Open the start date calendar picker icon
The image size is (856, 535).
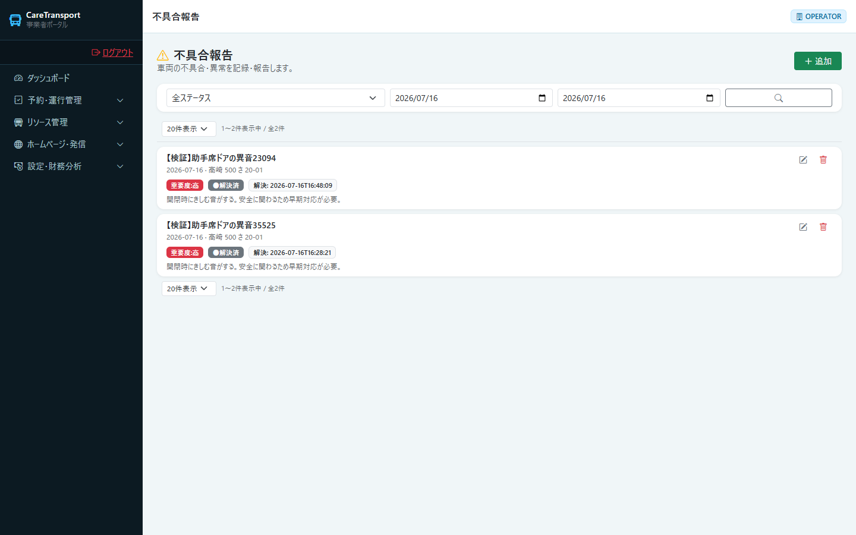coord(542,98)
